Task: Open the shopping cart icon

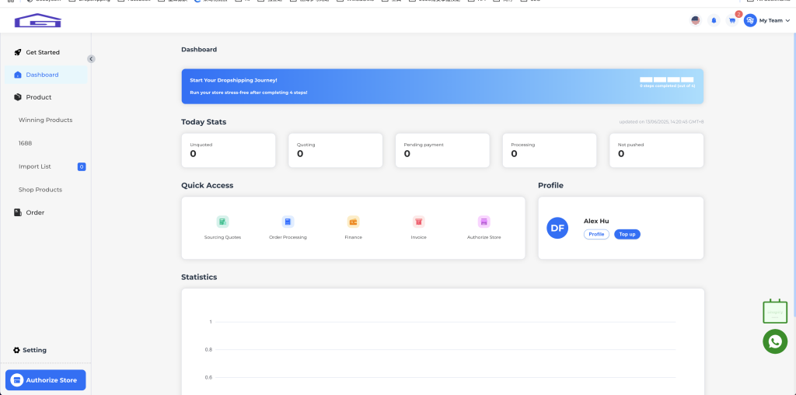Action: click(731, 20)
